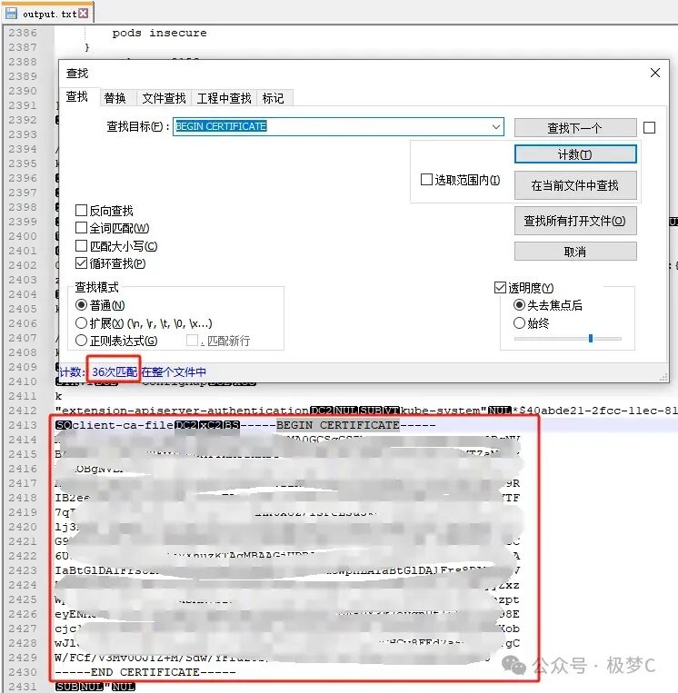Click 'kube-system' text on line 2412
This screenshot has height=693, width=678.
[x=440, y=411]
